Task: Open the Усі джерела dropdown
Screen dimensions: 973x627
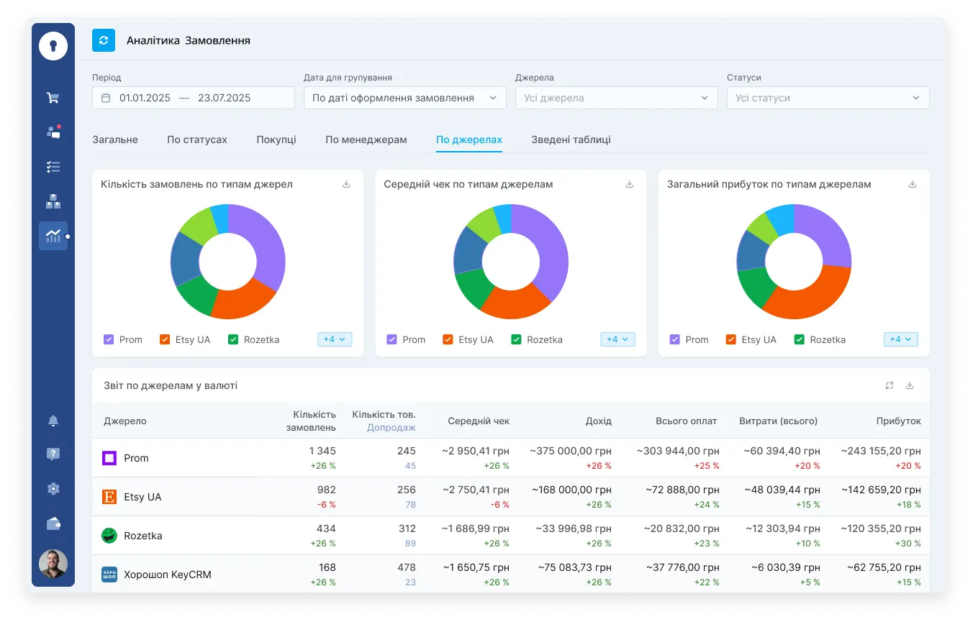Action: (x=615, y=97)
